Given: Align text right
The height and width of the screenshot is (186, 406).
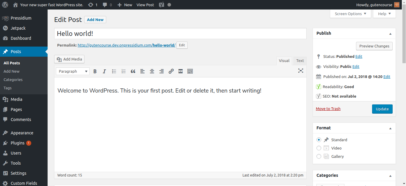Looking at the screenshot, I should 162,71.
